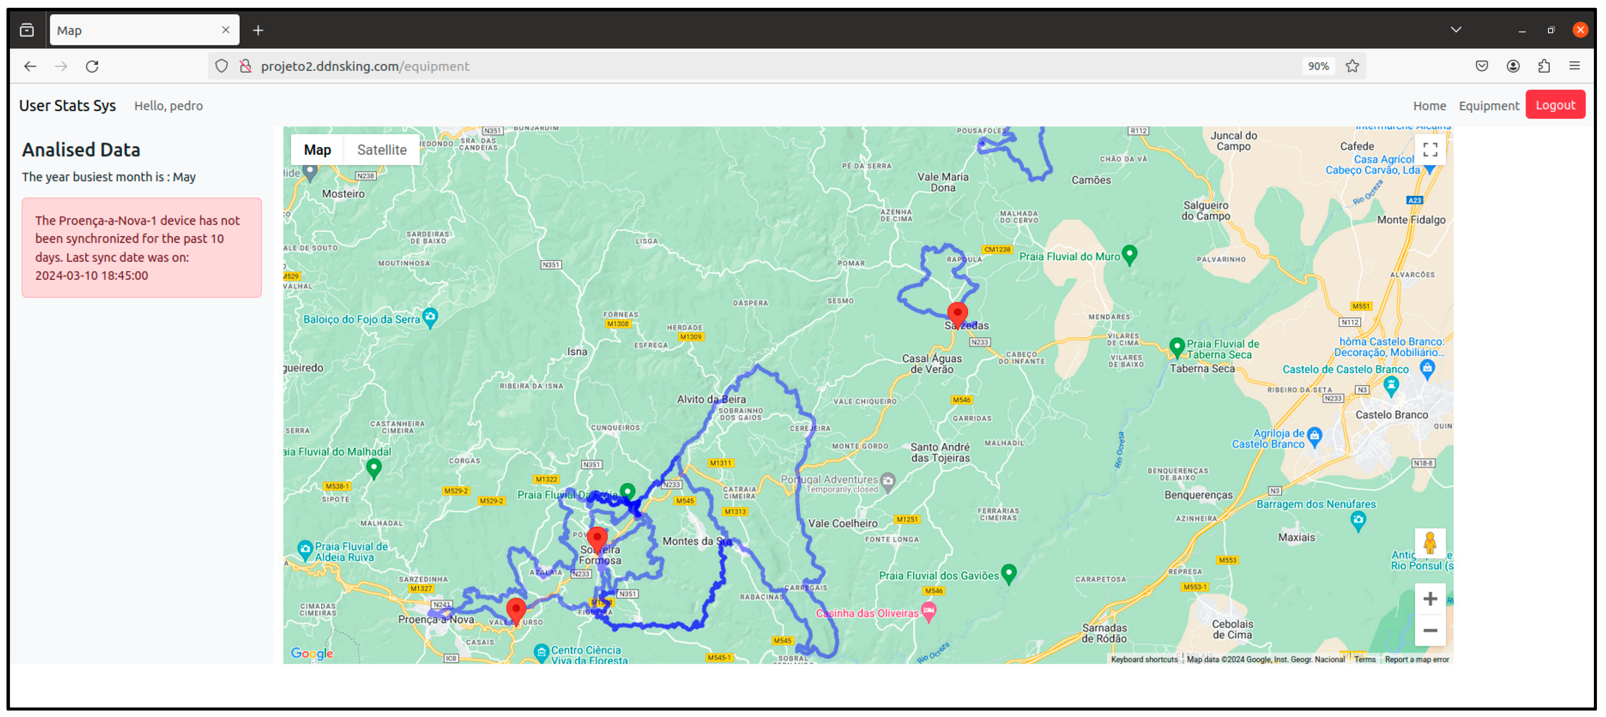Switch map to Satellite view
This screenshot has width=1606, height=717.
pyautogui.click(x=382, y=150)
